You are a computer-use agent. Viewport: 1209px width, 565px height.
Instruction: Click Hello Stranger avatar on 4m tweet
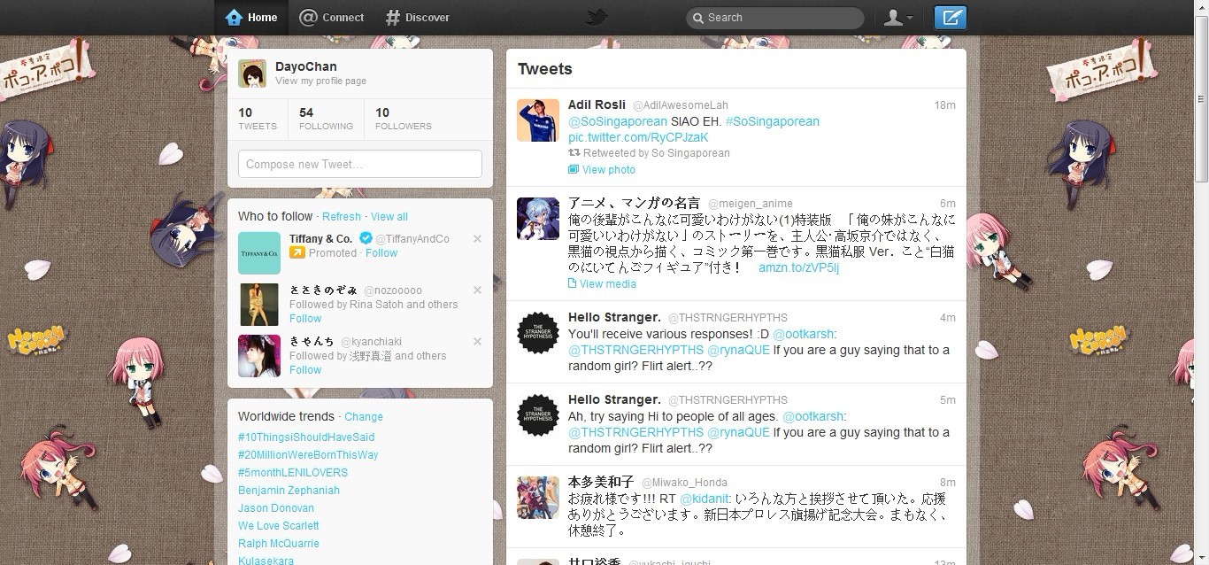538,333
